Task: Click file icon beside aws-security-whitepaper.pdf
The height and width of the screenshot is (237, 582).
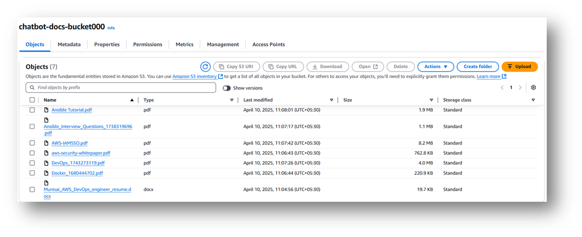Action: click(46, 153)
